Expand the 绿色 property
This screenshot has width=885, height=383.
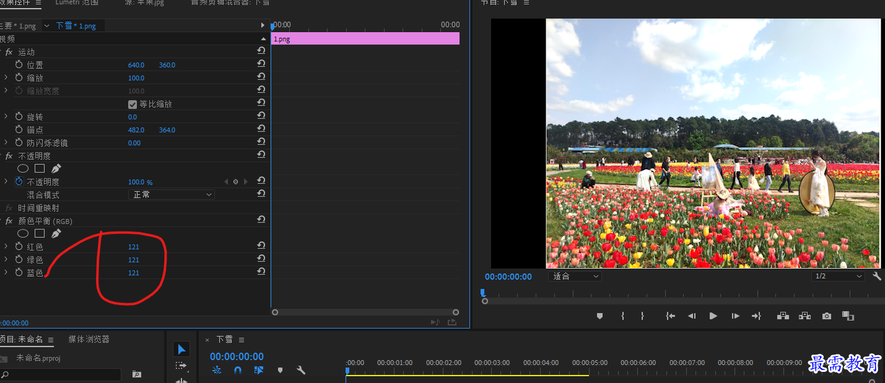[x=6, y=259]
